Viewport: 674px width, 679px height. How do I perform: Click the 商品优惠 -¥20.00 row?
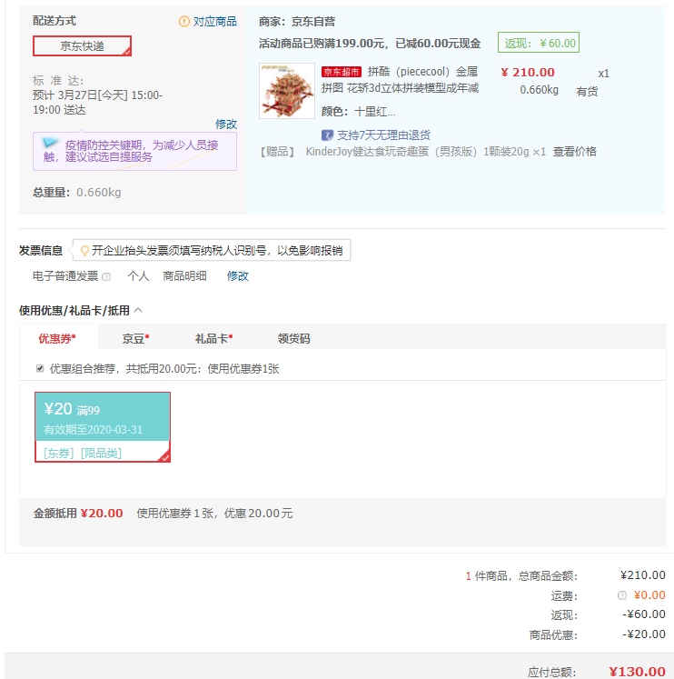pos(597,634)
